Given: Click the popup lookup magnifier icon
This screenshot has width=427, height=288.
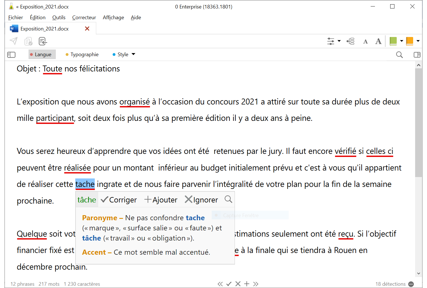Looking at the screenshot, I should point(228,199).
